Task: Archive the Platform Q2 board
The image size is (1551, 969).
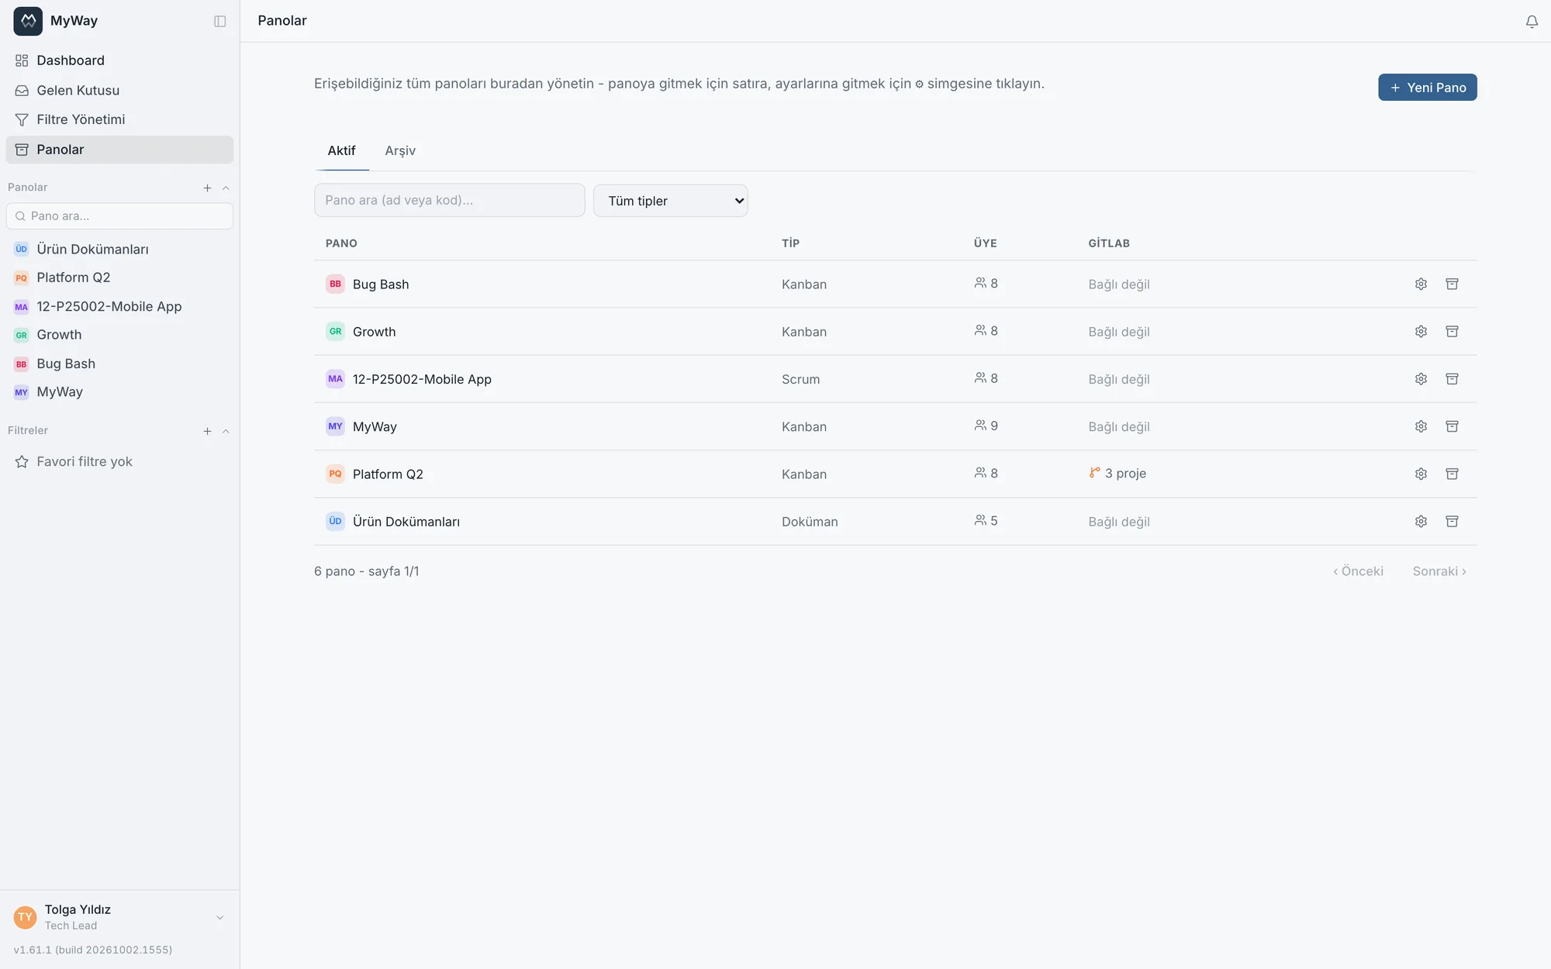Action: [x=1452, y=474]
